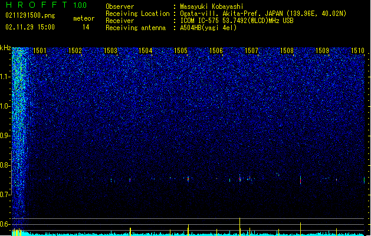Click the 1.1 kHz frequency label

coord(5,77)
